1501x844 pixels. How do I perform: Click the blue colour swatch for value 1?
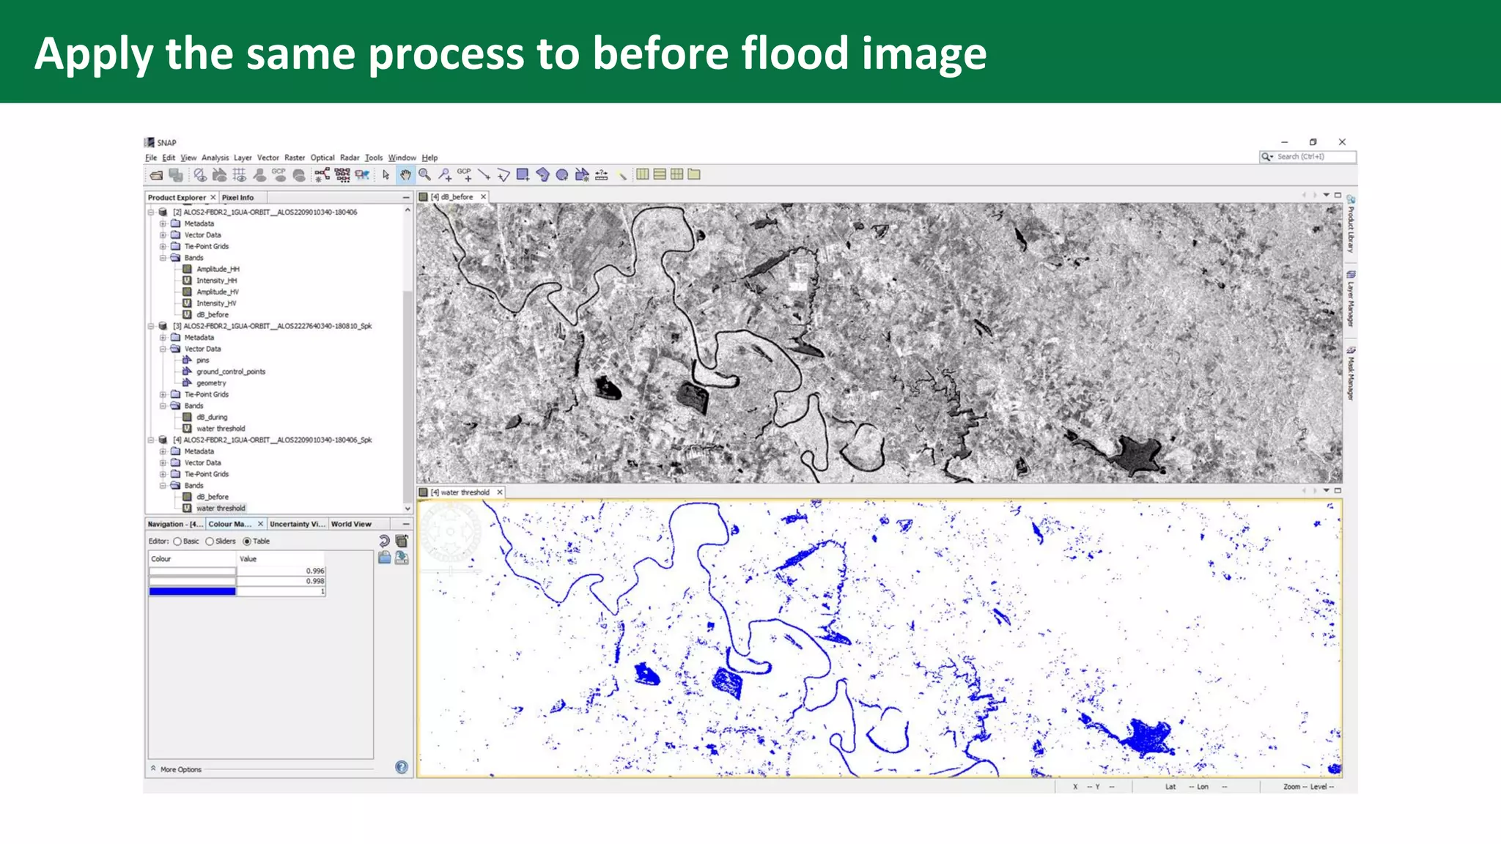click(193, 591)
